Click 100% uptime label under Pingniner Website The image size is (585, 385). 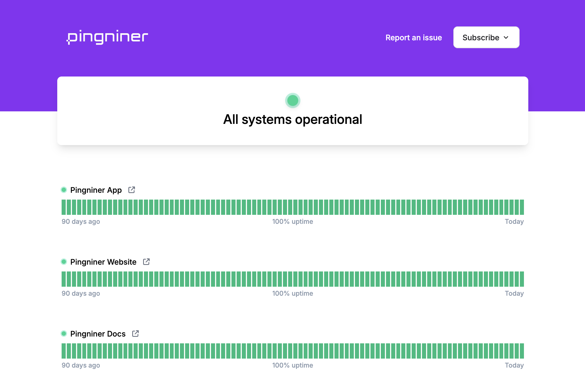click(x=292, y=294)
